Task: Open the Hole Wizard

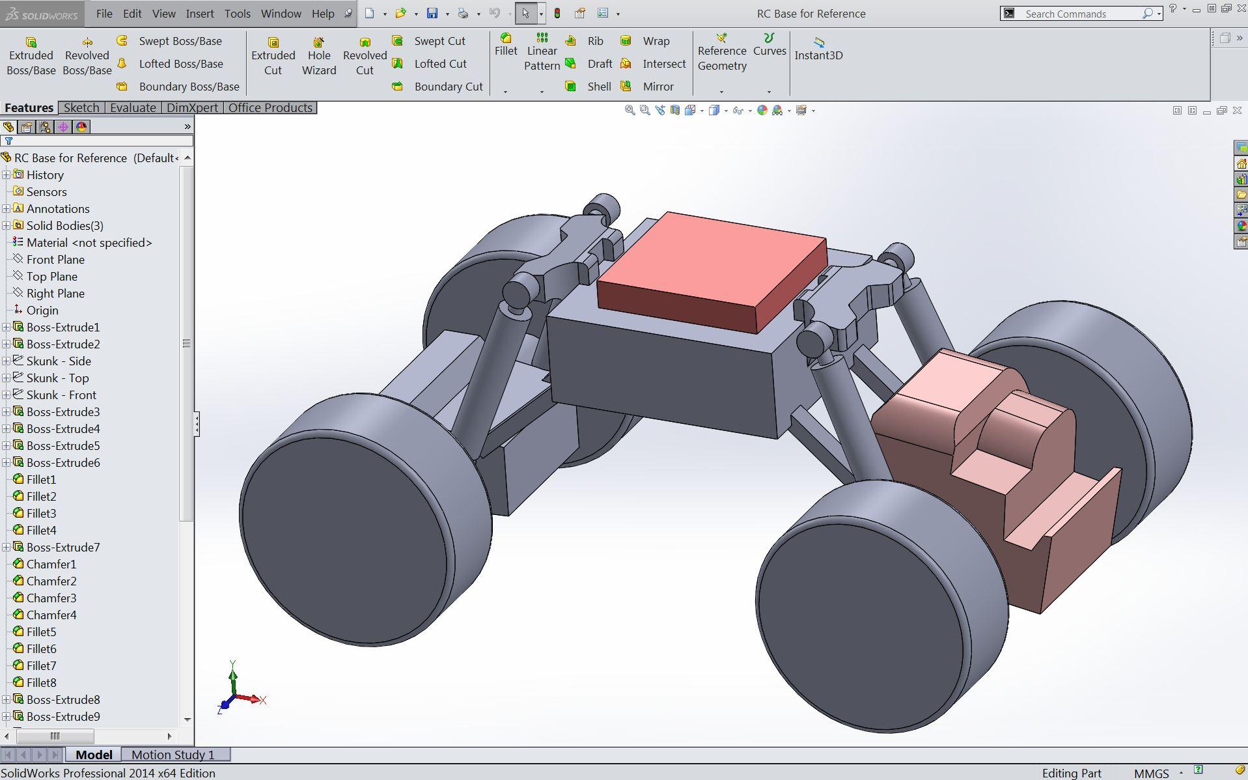Action: click(318, 55)
